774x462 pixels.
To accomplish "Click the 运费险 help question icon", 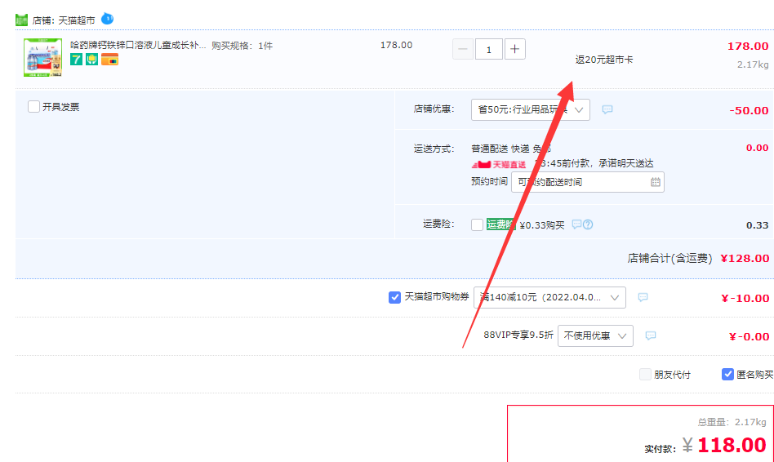I will click(587, 224).
